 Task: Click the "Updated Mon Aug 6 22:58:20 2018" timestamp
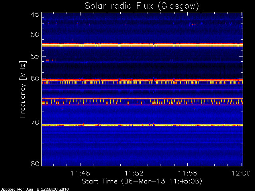tap(35, 189)
